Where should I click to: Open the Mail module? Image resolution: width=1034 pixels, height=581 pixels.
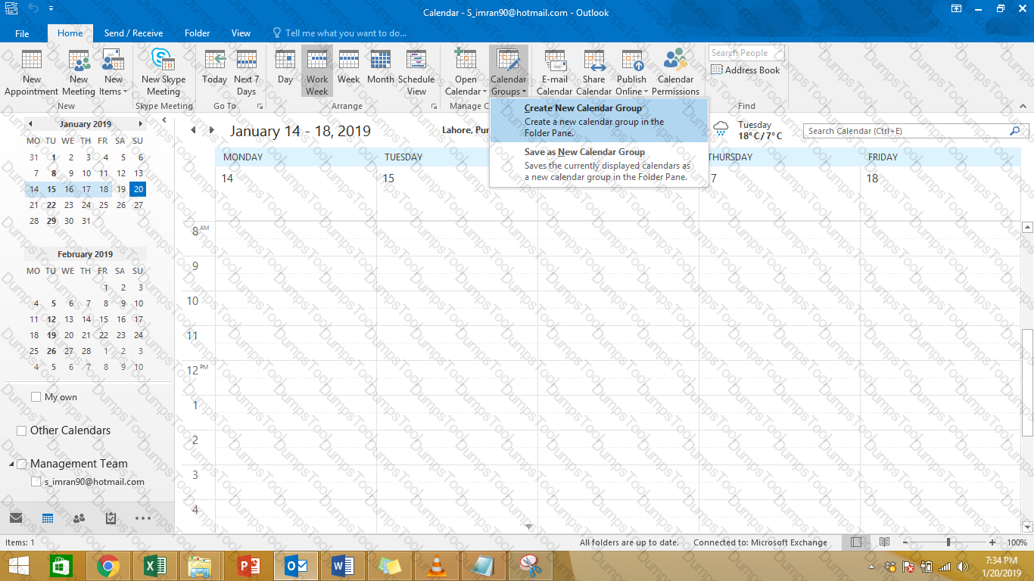point(16,518)
